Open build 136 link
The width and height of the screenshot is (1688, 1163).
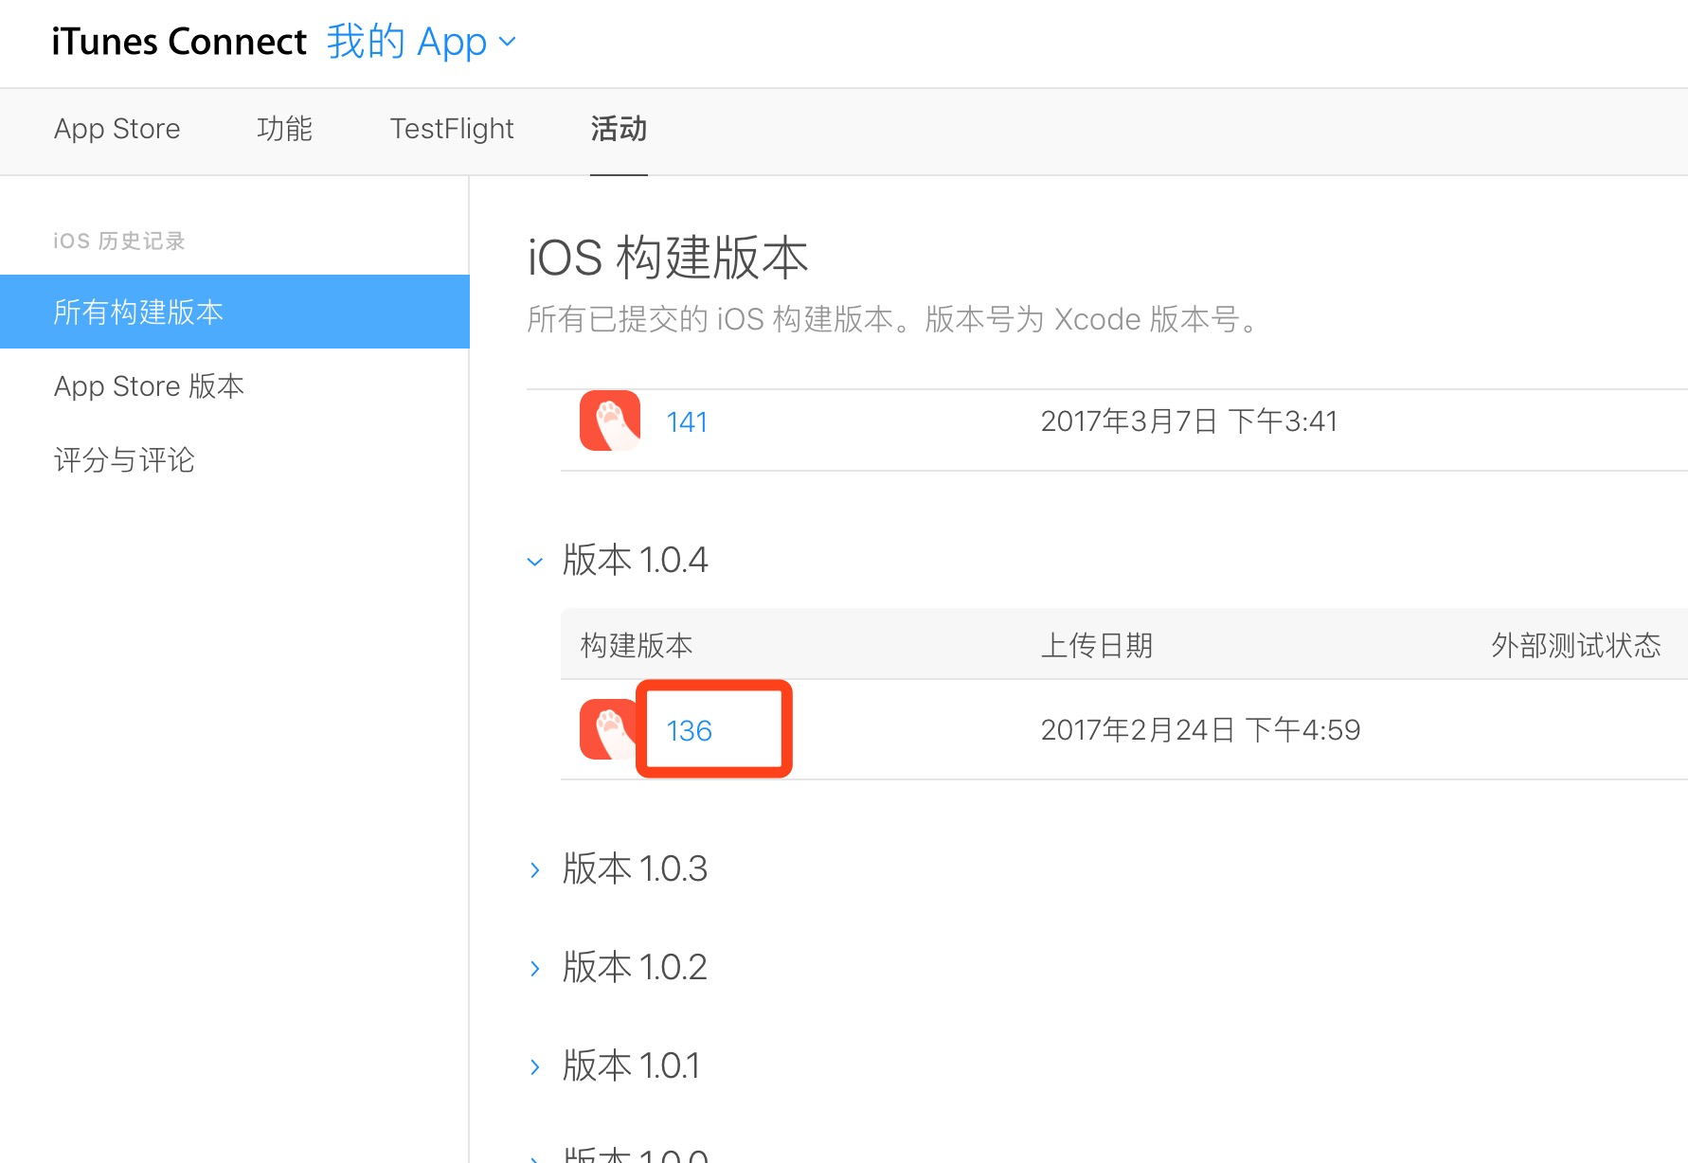pos(689,730)
